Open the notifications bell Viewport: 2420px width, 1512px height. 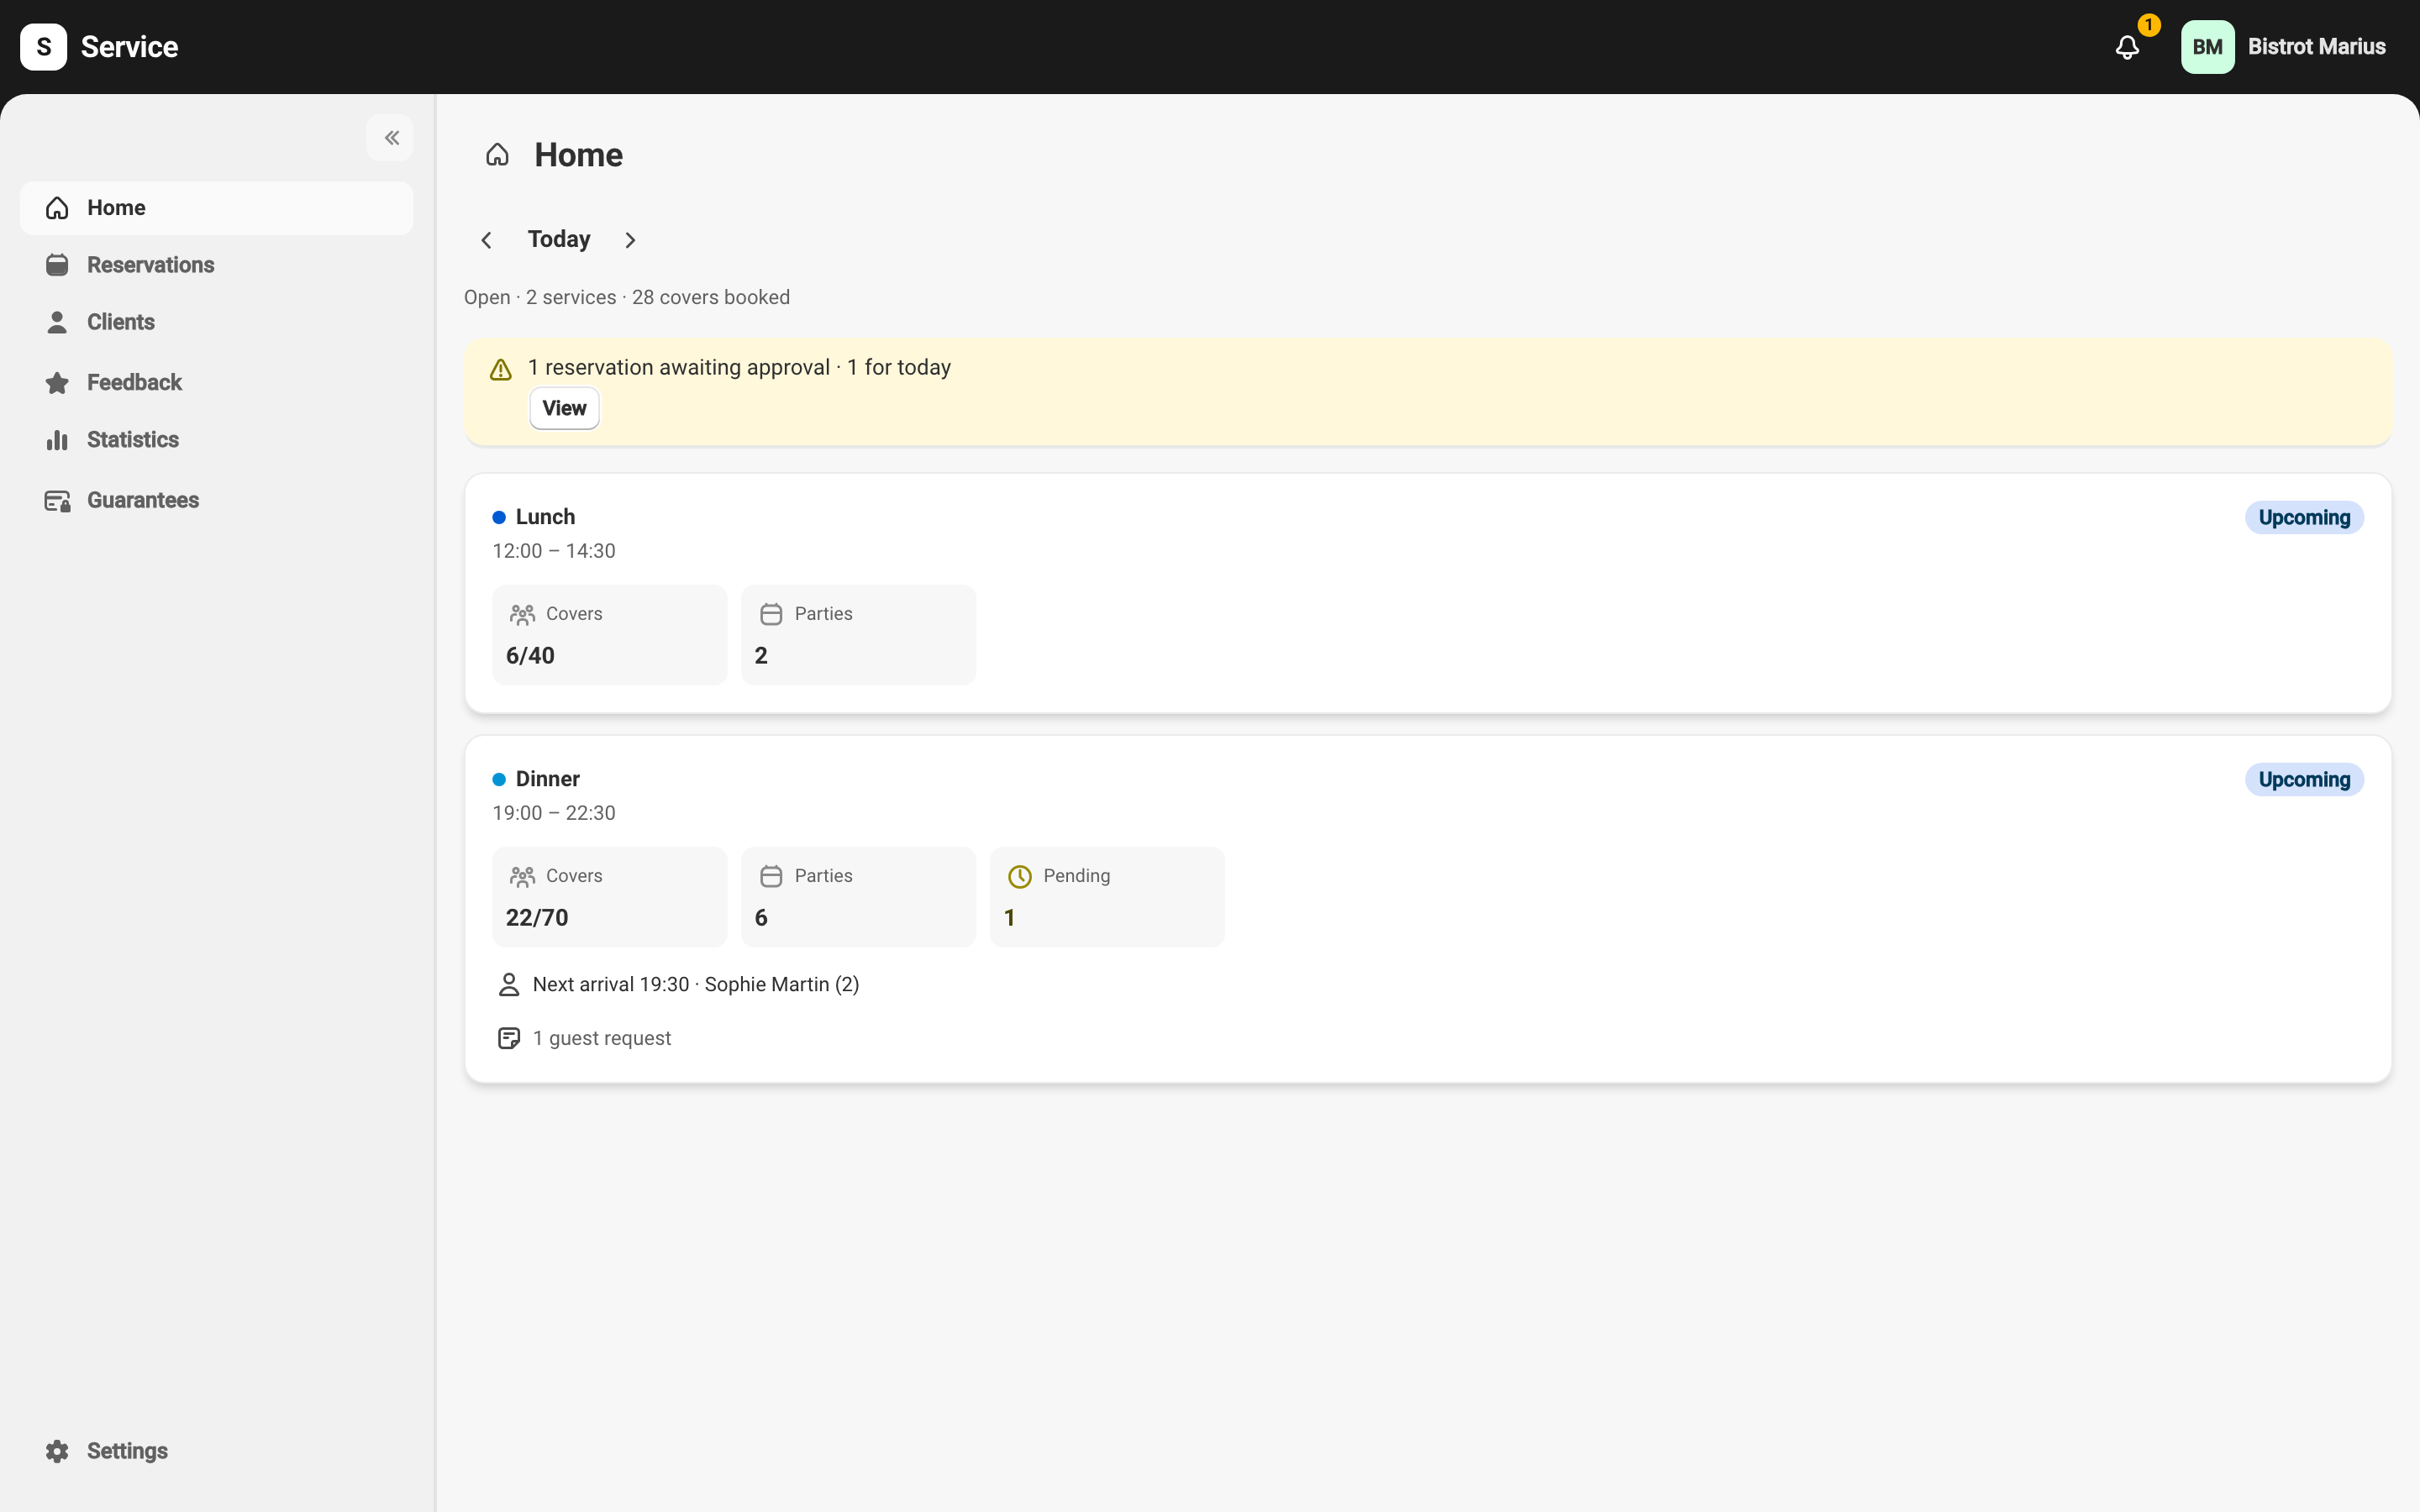tap(2127, 47)
